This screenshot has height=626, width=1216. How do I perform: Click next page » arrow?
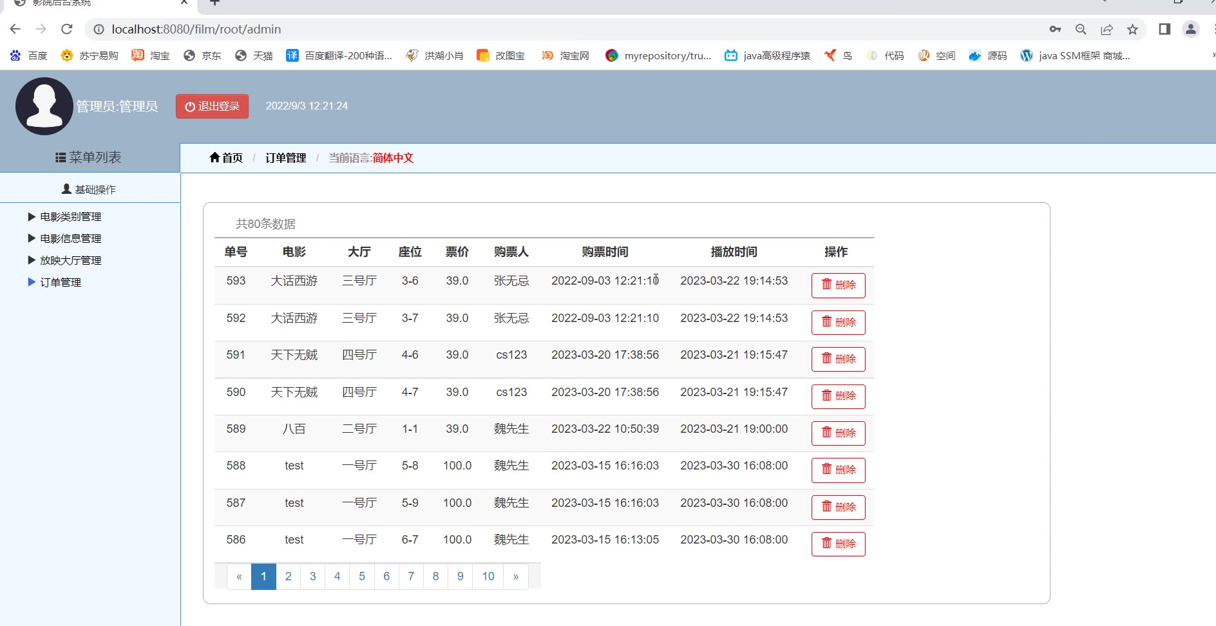[x=515, y=576]
